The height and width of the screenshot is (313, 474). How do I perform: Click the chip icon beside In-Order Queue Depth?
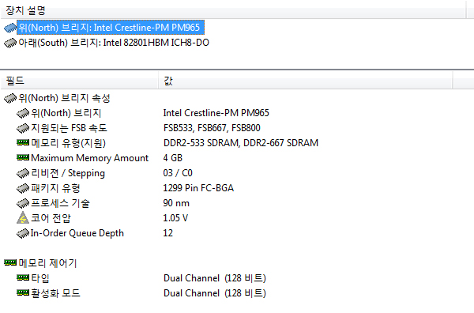point(23,233)
